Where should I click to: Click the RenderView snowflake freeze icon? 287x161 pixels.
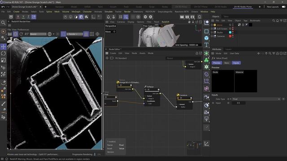(x=98, y=34)
